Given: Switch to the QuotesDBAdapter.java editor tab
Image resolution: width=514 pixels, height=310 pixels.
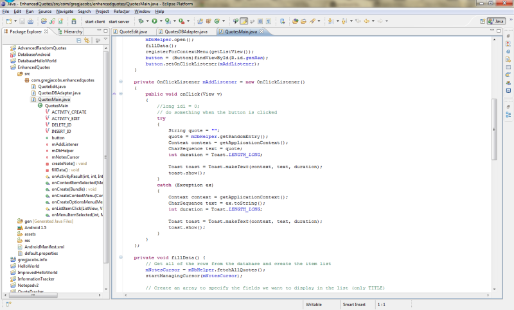Looking at the screenshot, I should [186, 31].
